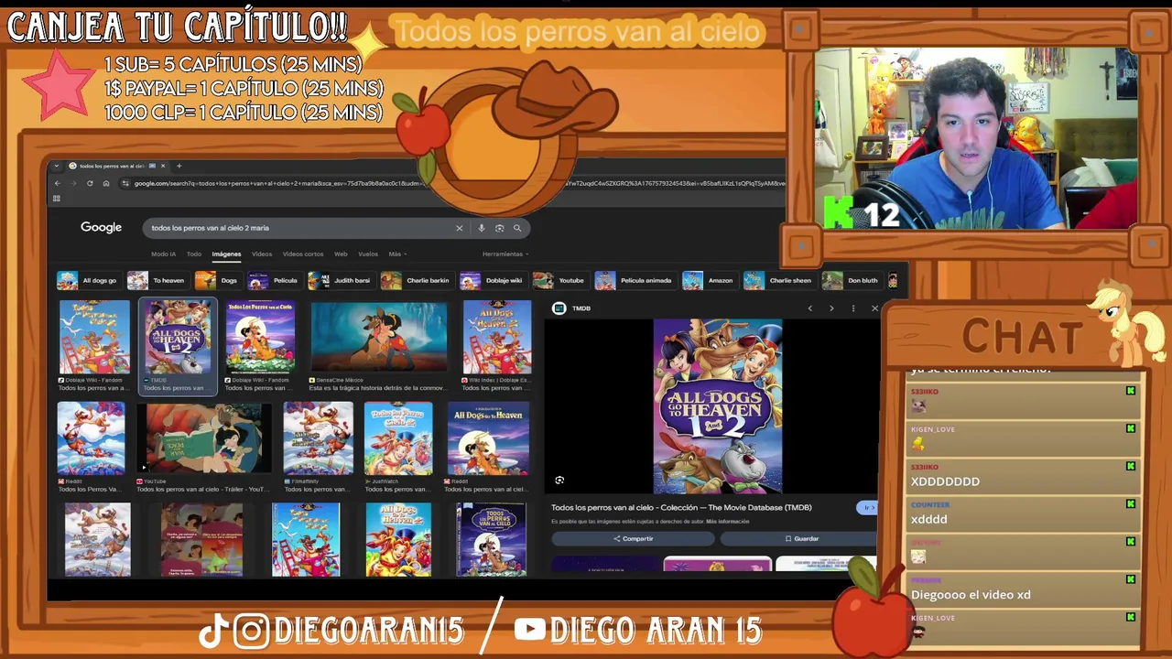Viewport: 1172px width, 659px height.
Task: Expand the Más dropdown
Action: (397, 254)
